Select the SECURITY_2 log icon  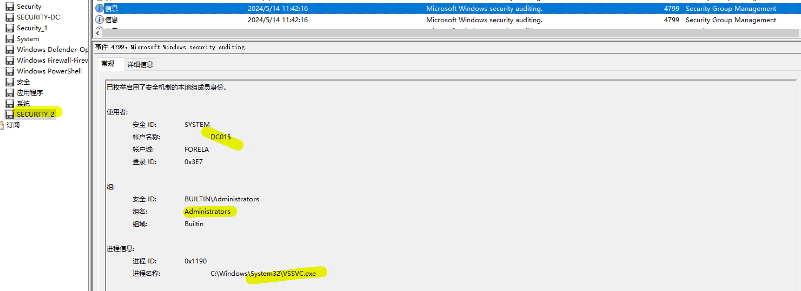[10, 114]
